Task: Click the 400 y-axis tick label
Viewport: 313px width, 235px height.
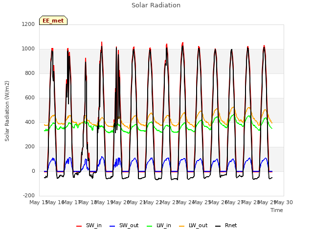Action: 30,122
